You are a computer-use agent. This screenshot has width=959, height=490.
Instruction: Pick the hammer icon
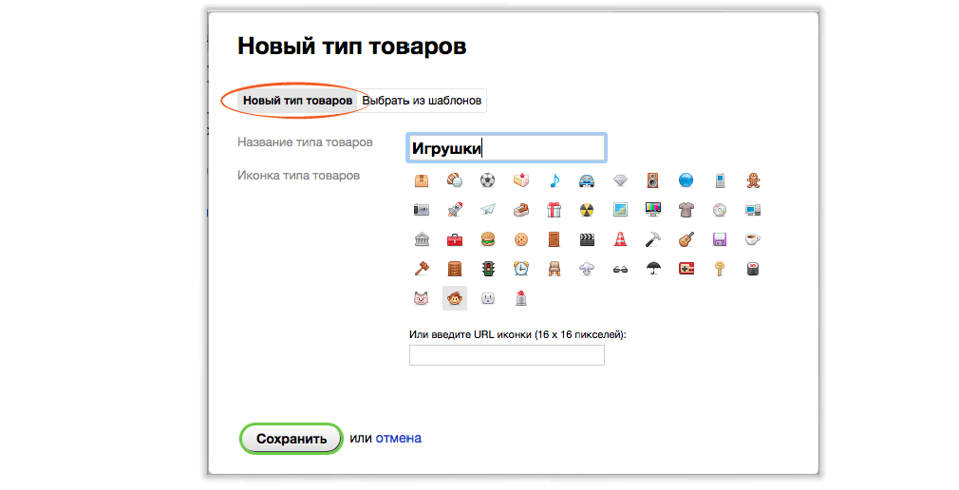click(653, 239)
